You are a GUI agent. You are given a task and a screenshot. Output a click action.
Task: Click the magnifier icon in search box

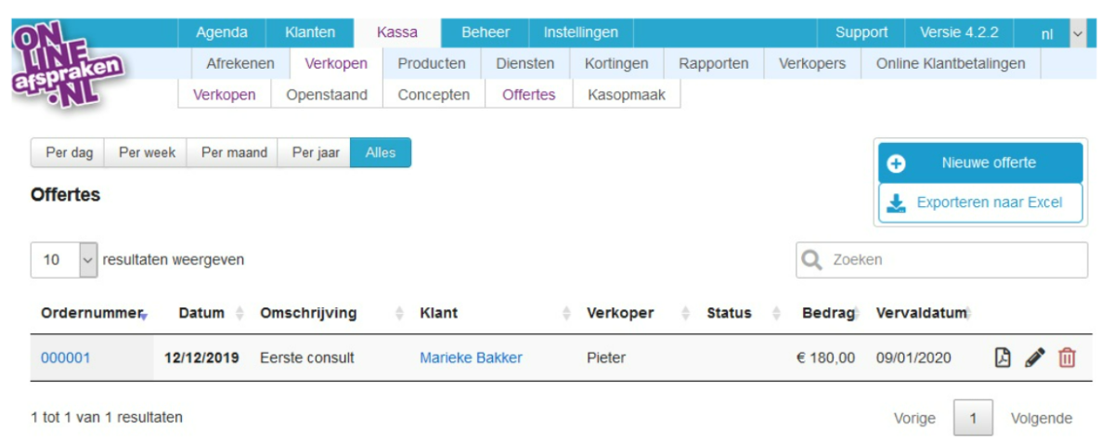[812, 260]
